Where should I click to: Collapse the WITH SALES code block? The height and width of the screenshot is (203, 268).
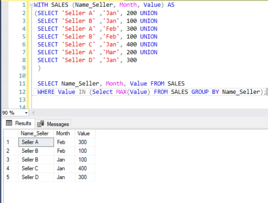[x=31, y=5]
